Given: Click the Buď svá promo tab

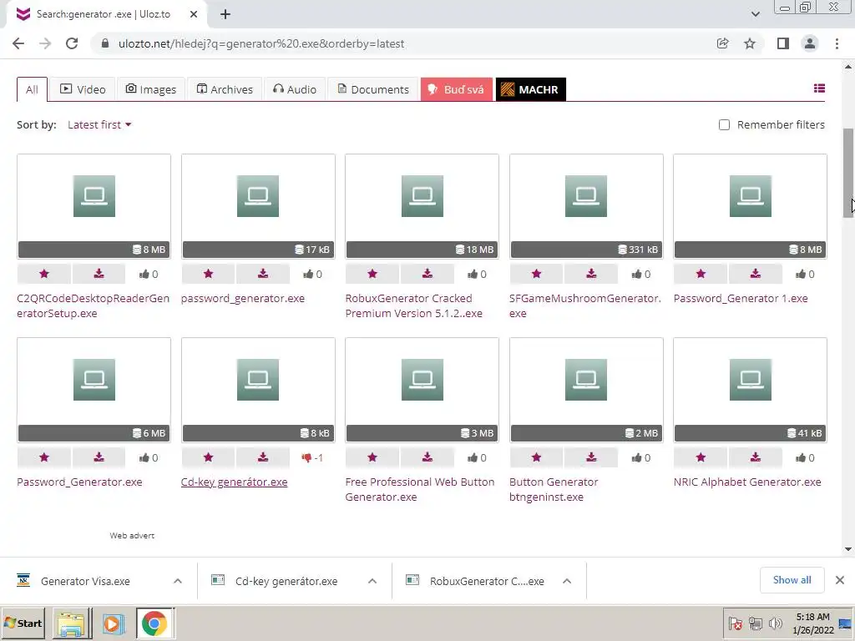Looking at the screenshot, I should point(457,89).
